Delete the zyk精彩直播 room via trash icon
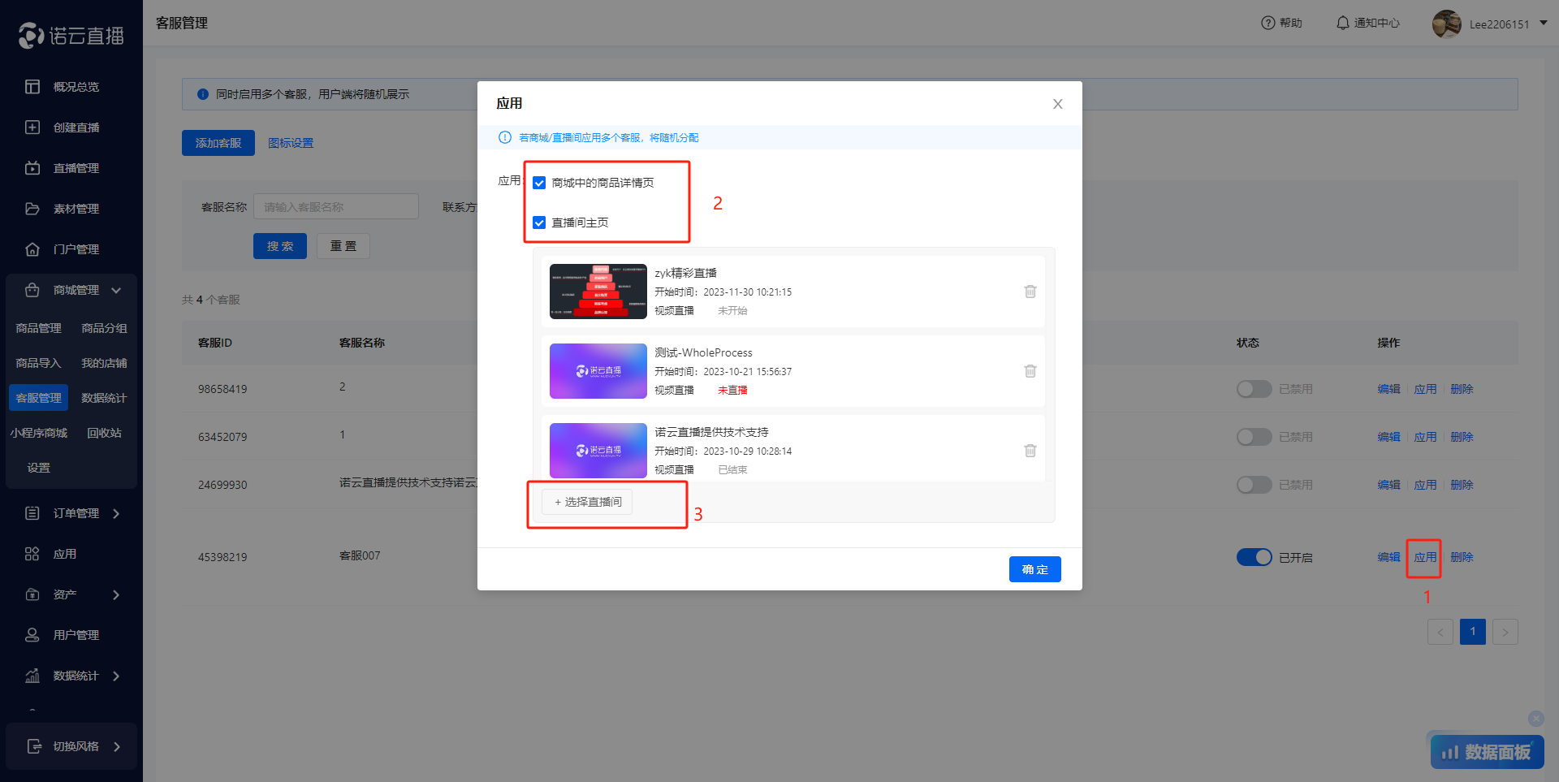 (1030, 292)
